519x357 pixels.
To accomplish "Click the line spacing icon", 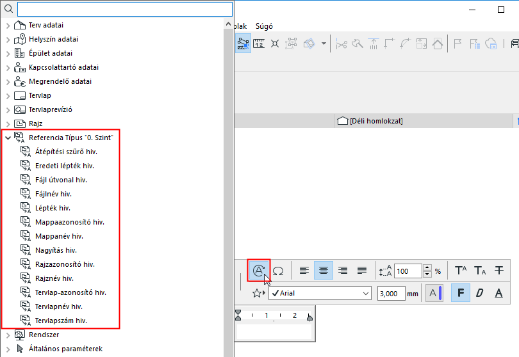I will tap(385, 271).
